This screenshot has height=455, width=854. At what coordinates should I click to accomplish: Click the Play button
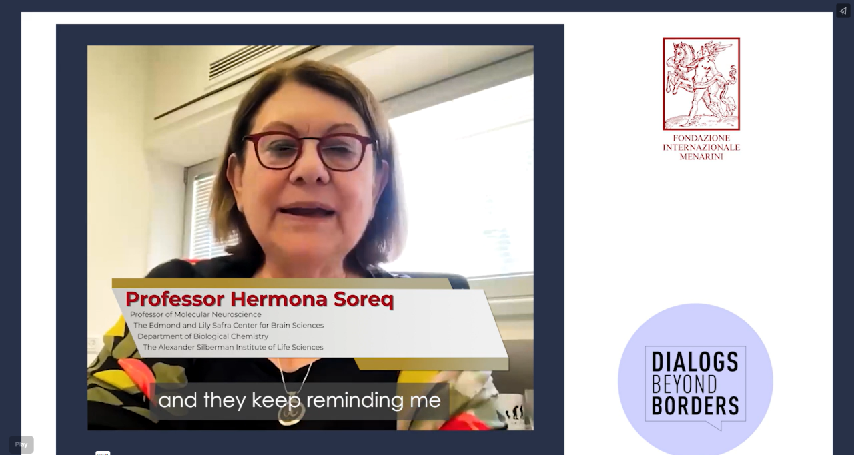click(21, 444)
